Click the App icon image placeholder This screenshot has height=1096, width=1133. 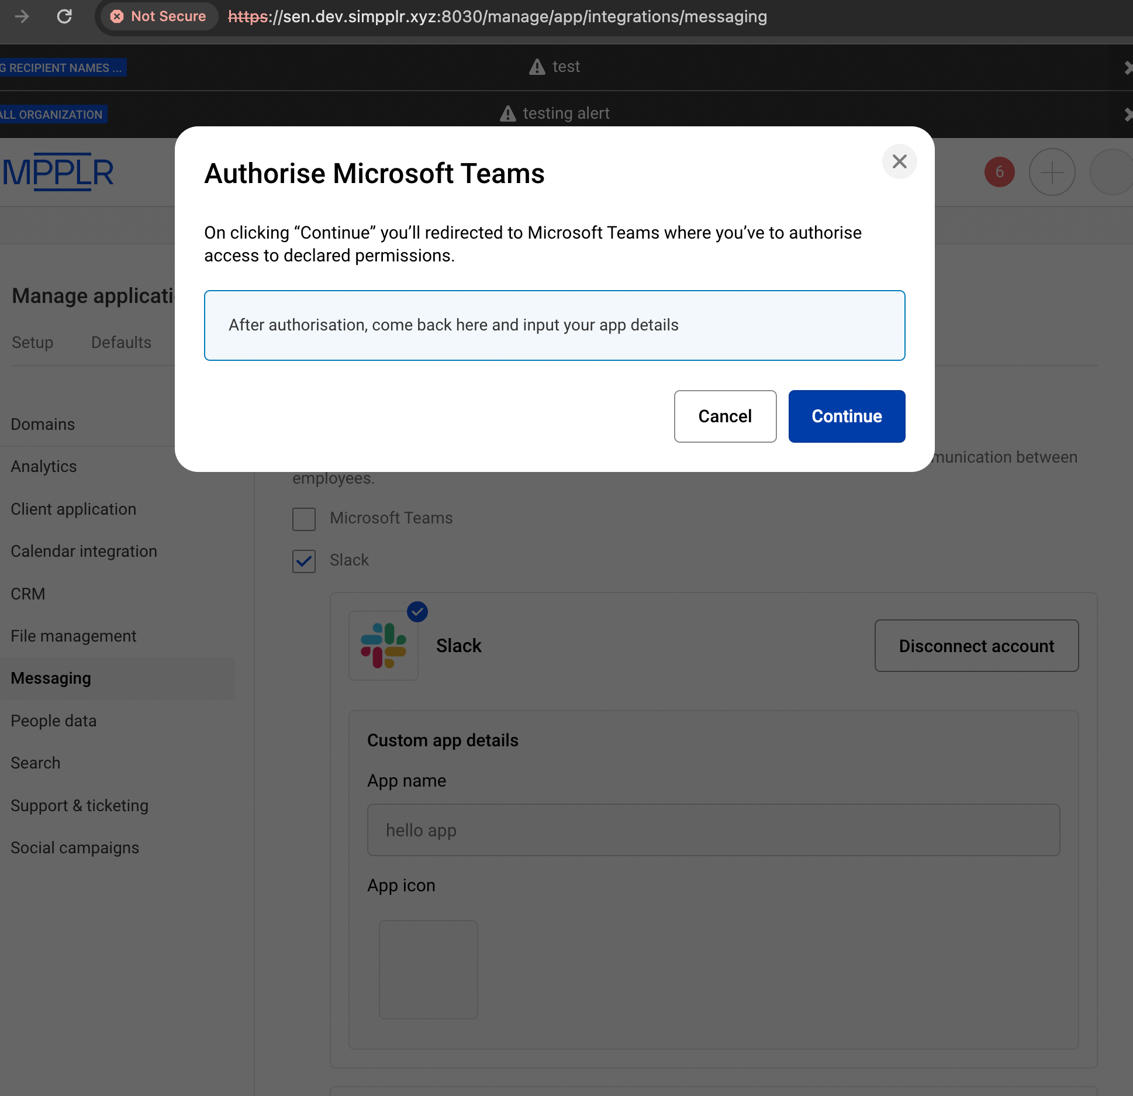428,969
